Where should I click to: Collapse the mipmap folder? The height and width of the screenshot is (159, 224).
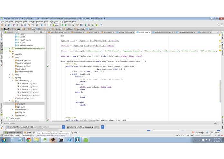coord(10,78)
